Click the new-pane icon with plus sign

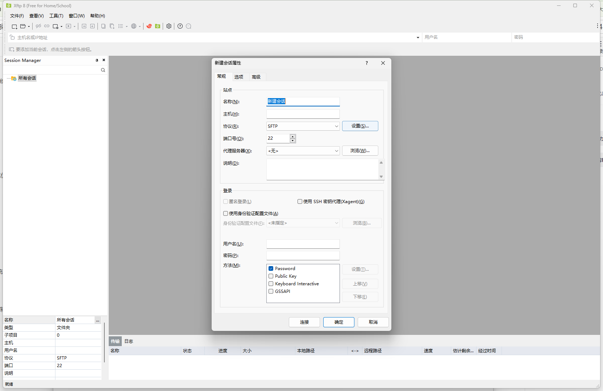pos(112,26)
